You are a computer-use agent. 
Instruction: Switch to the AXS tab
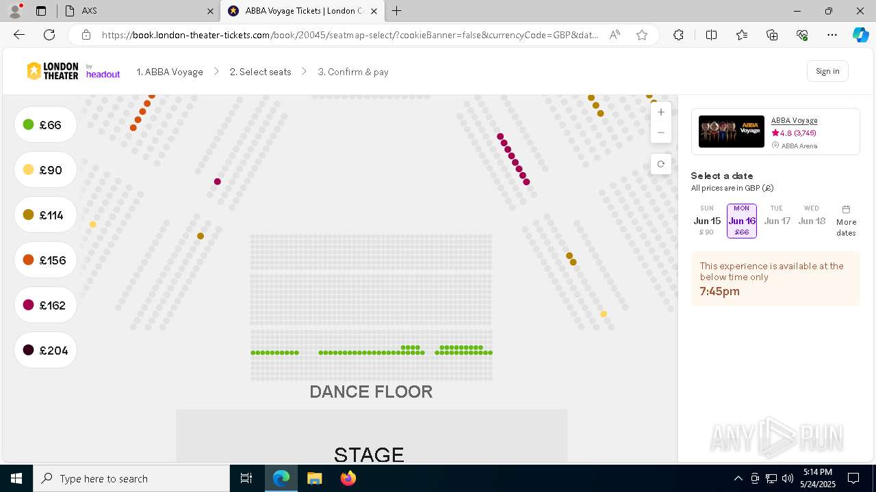point(139,11)
